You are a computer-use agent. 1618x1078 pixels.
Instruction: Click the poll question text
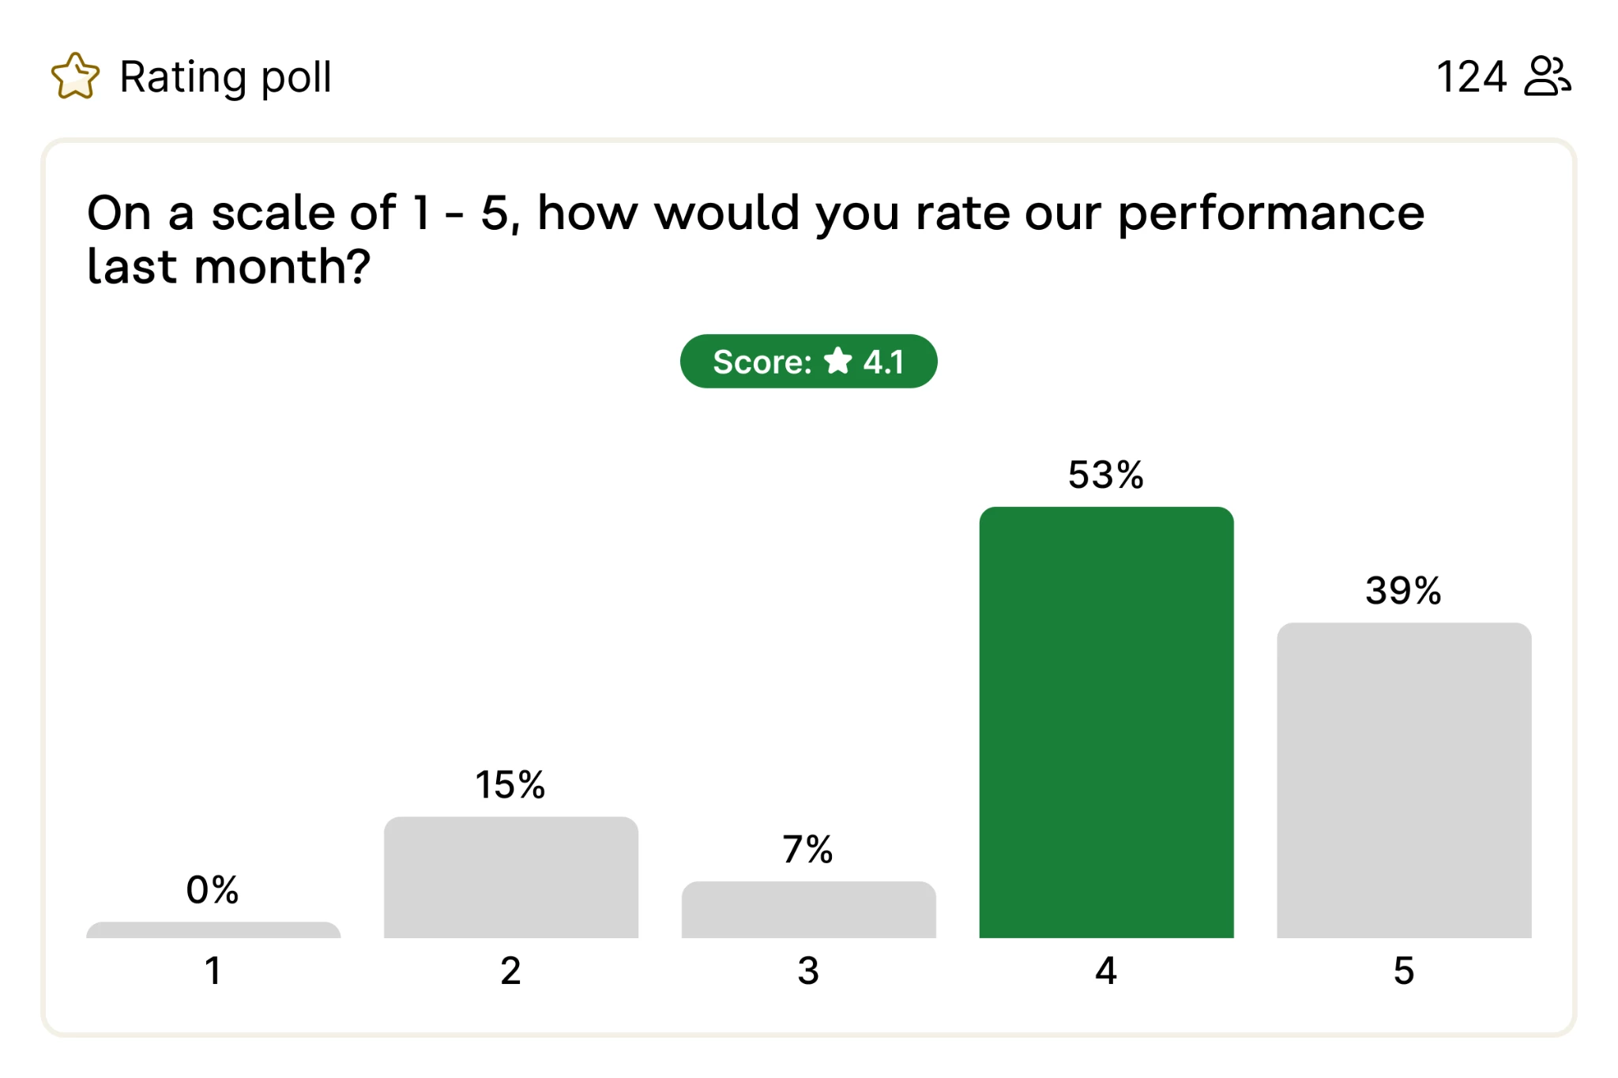coord(755,239)
